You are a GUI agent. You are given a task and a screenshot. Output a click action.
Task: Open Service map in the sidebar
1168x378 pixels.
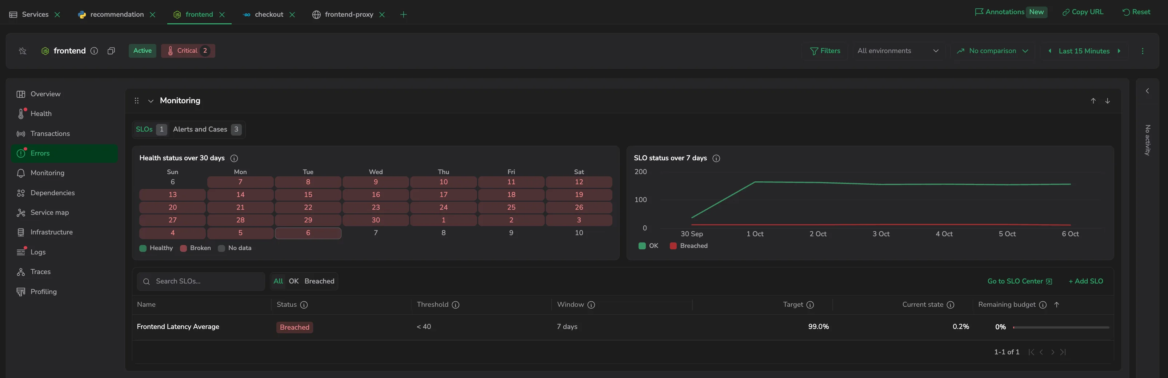(x=64, y=213)
